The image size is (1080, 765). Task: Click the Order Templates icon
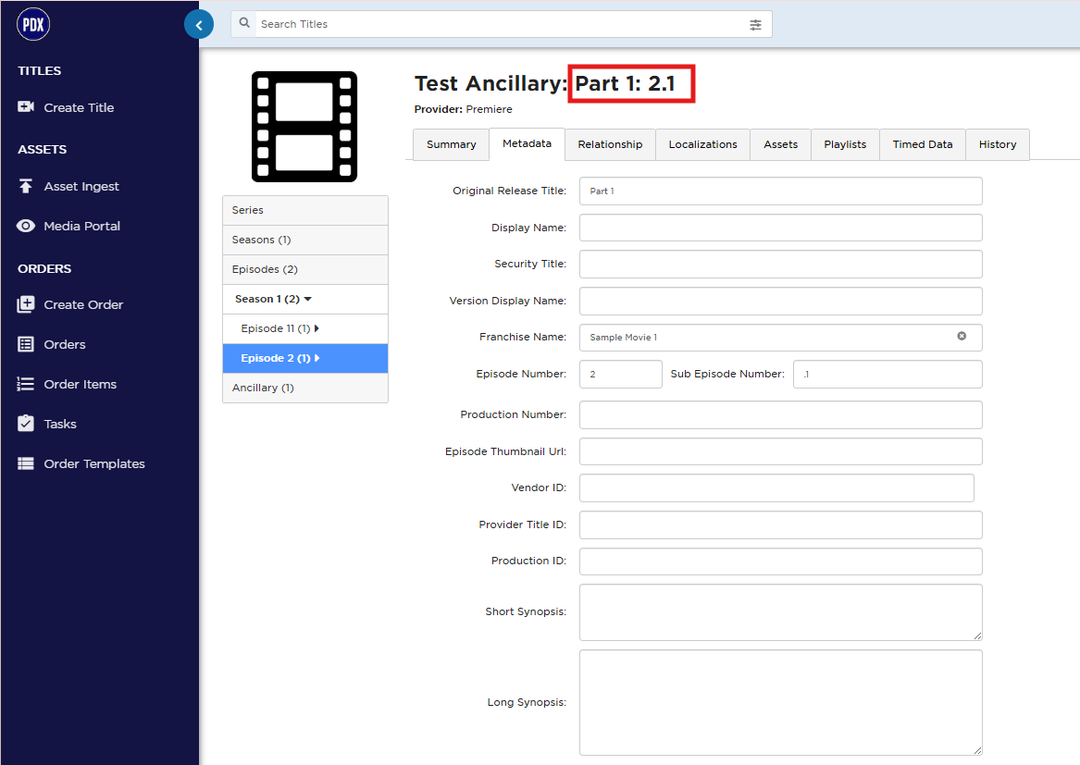(26, 463)
